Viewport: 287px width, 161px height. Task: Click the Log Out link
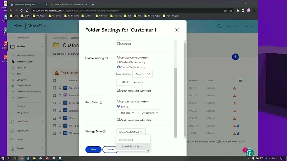[249, 26]
